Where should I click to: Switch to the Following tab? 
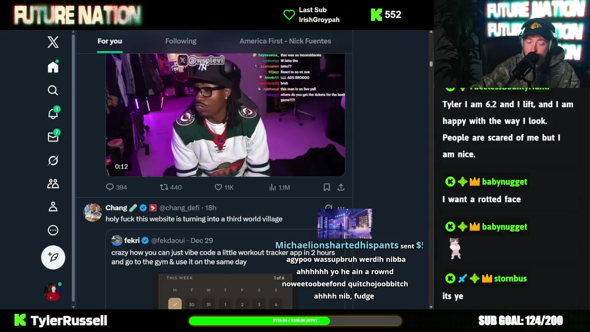coord(181,41)
